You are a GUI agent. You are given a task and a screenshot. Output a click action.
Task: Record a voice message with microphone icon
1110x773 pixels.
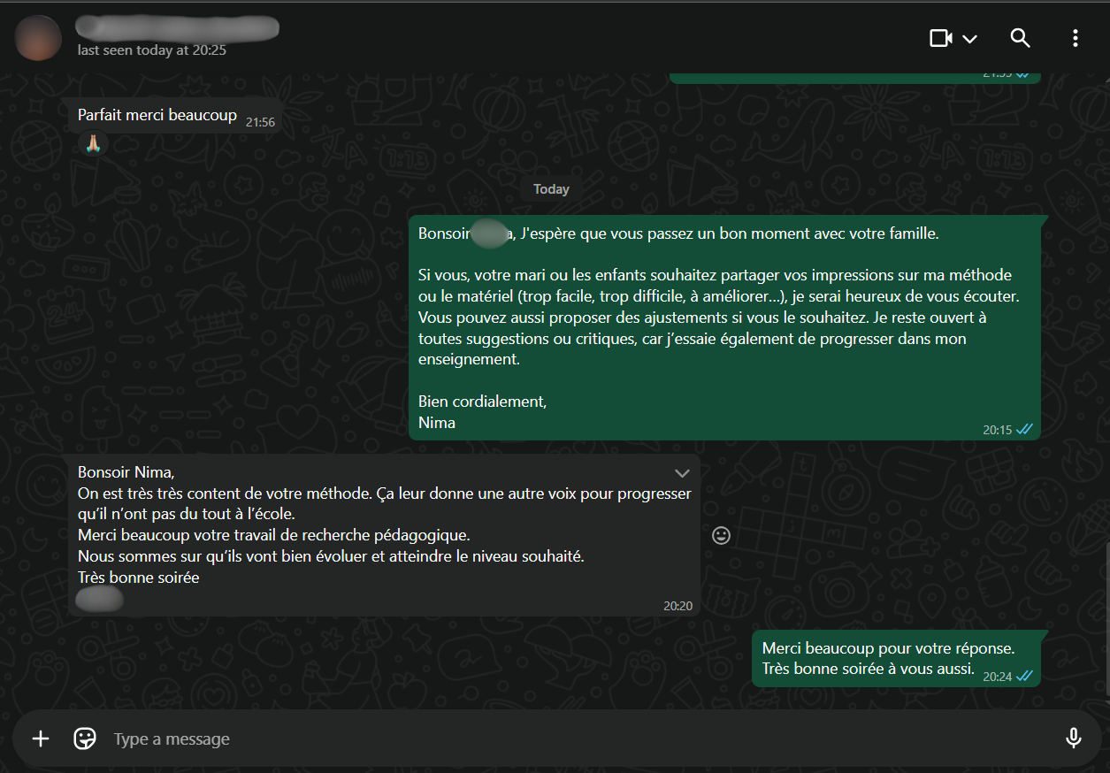coord(1074,739)
